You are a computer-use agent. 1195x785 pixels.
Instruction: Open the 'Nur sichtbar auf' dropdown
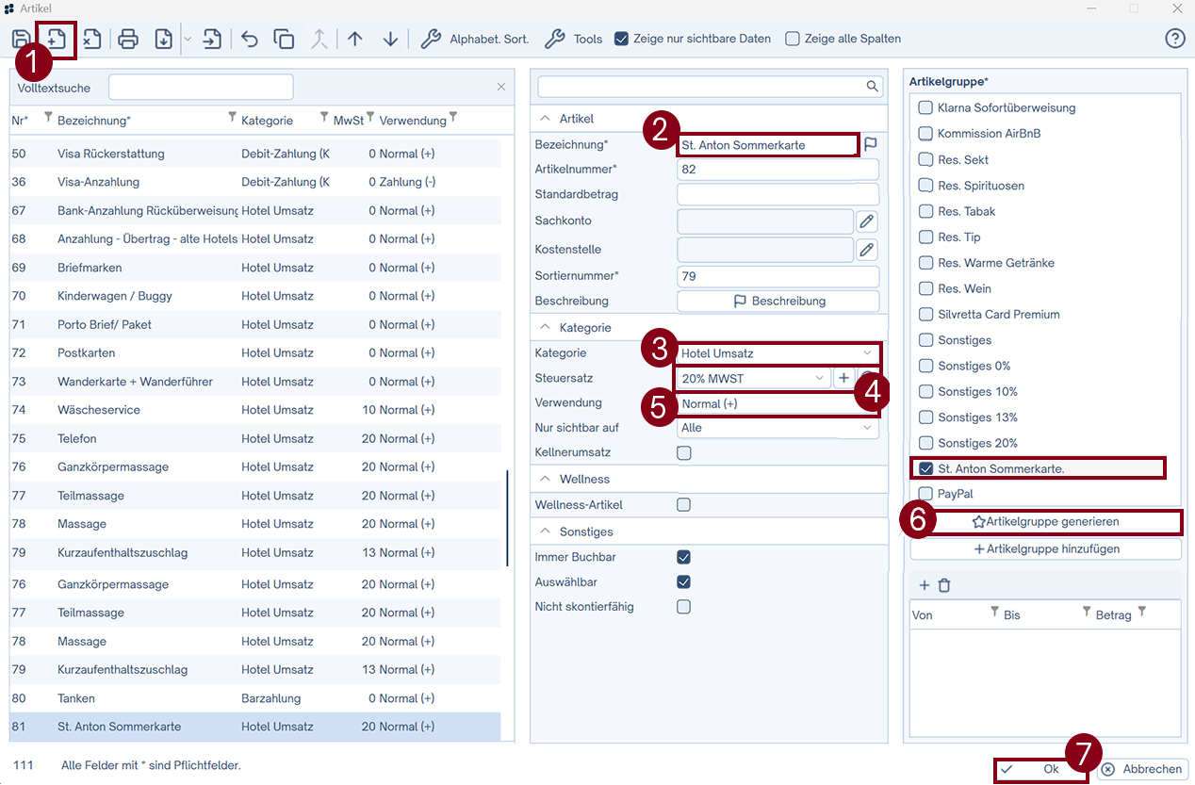tap(778, 428)
